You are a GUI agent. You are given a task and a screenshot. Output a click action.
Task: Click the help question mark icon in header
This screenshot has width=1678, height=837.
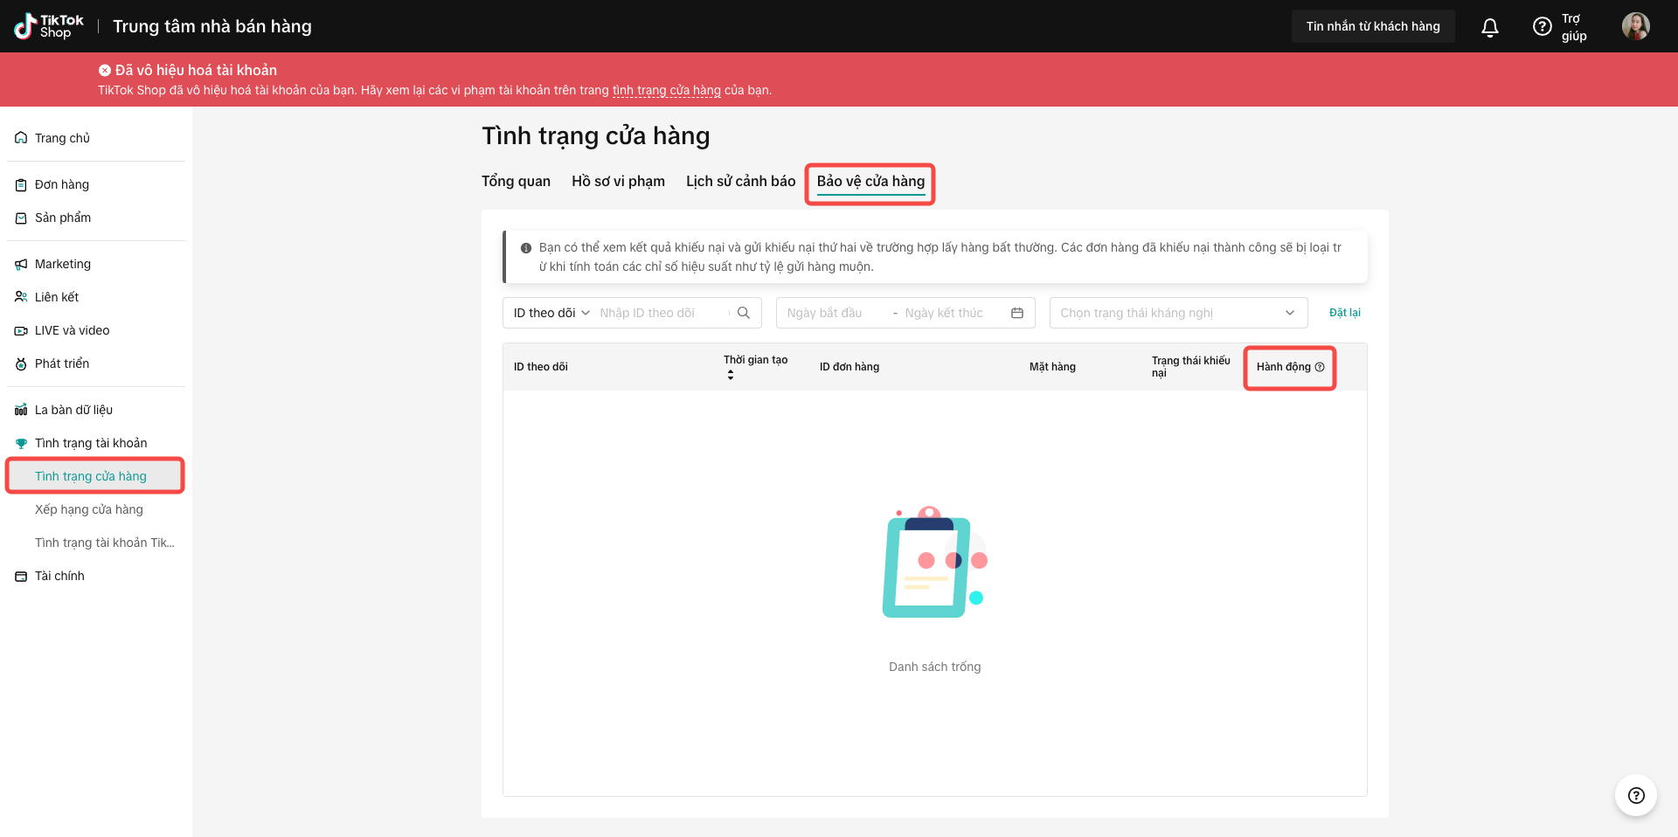1543,26
